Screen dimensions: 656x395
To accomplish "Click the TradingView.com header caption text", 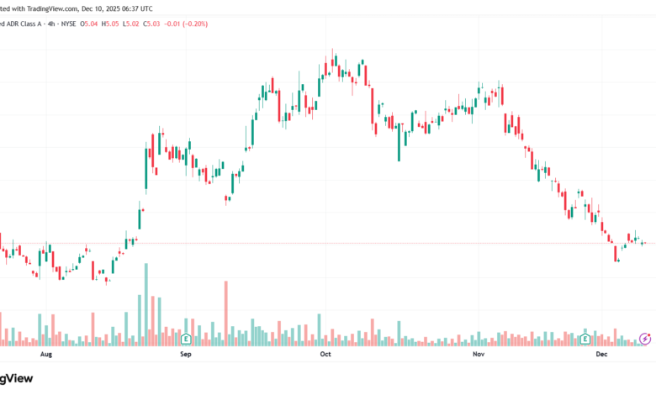I will [77, 8].
